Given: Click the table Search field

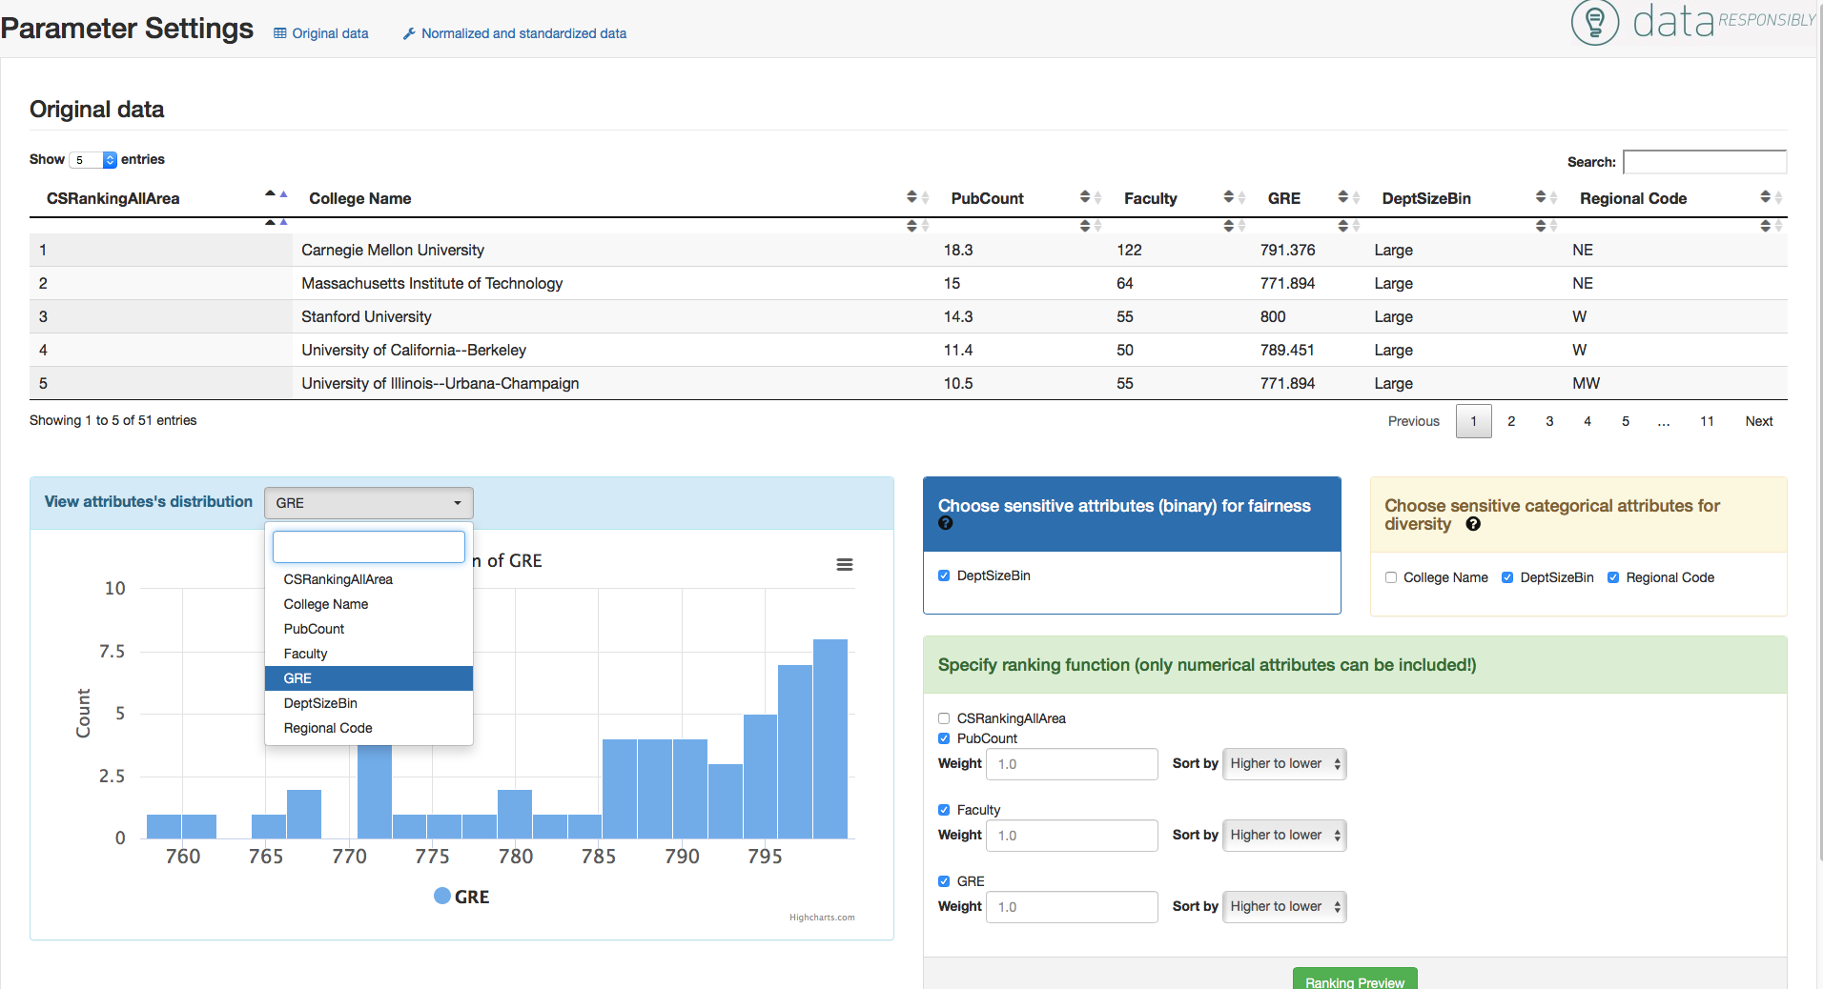Looking at the screenshot, I should 1705,162.
